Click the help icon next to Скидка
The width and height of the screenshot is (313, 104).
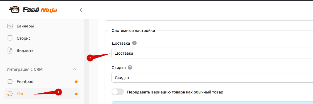(130, 67)
